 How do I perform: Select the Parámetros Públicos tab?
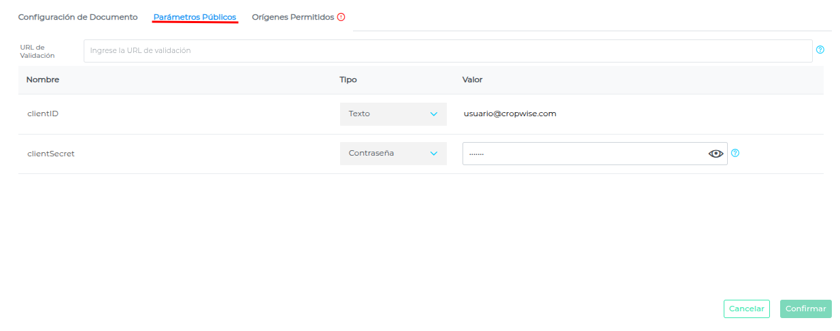click(195, 17)
